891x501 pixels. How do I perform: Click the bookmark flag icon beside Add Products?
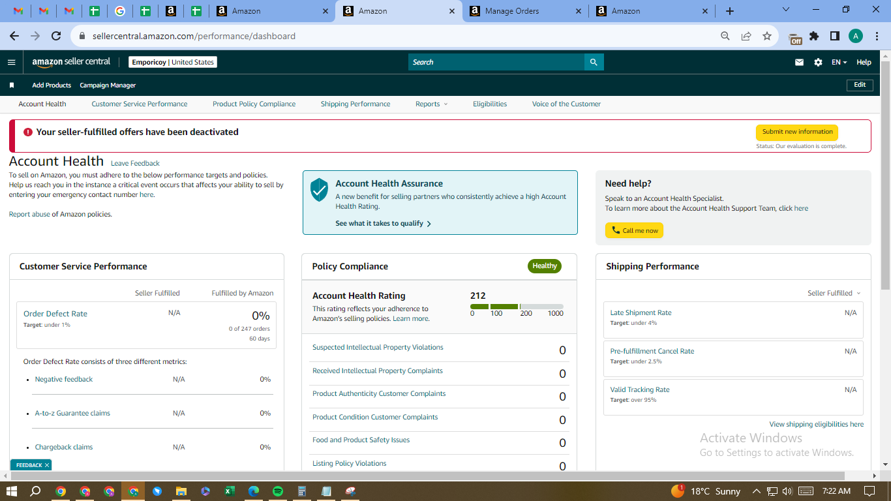pos(11,85)
